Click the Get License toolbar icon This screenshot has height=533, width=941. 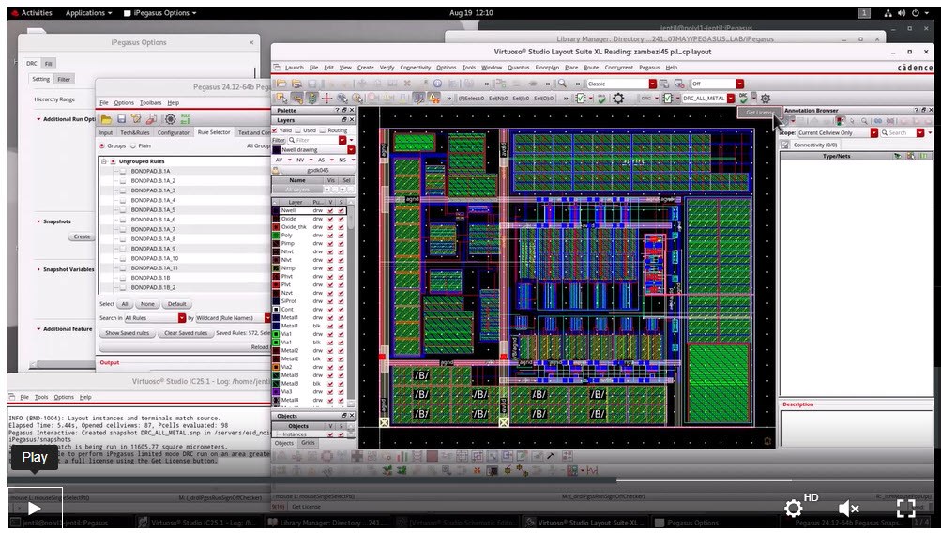[744, 98]
